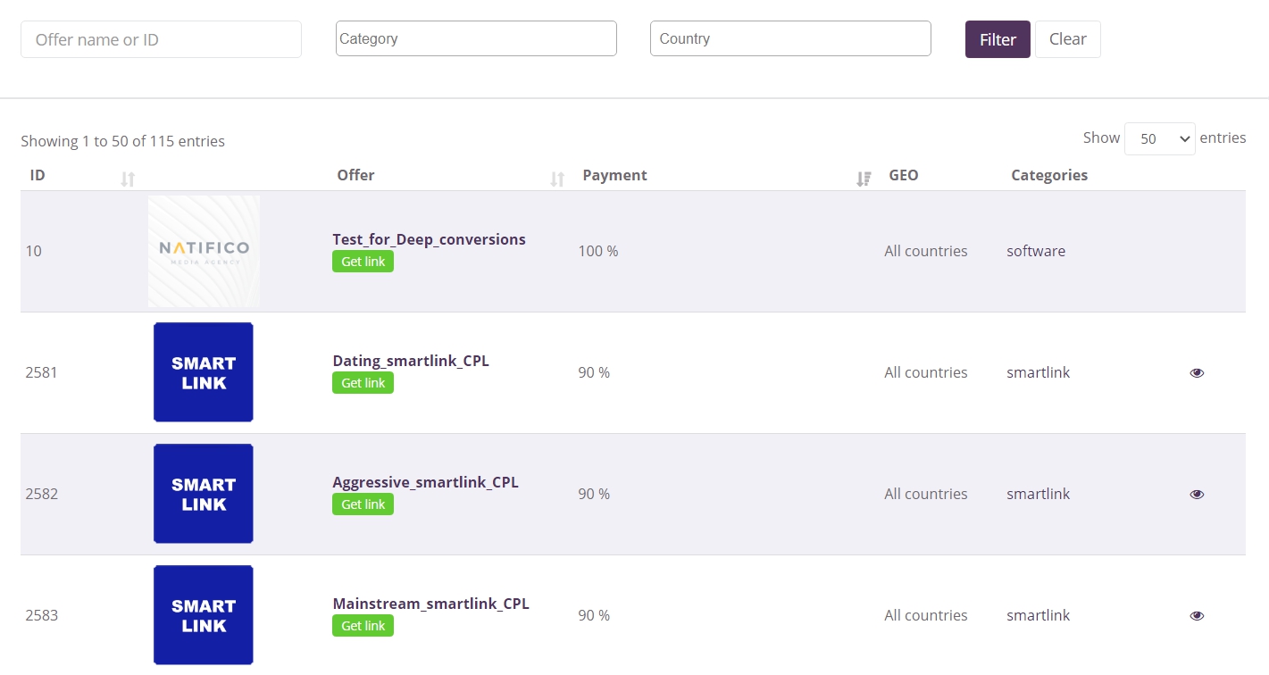Click the ID column sort icon
1269x675 pixels.
tap(128, 179)
